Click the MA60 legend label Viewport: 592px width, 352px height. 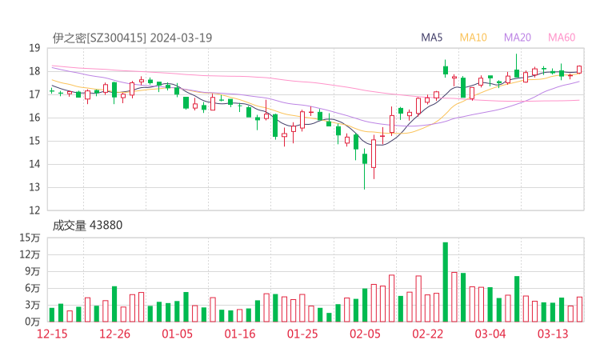(562, 38)
